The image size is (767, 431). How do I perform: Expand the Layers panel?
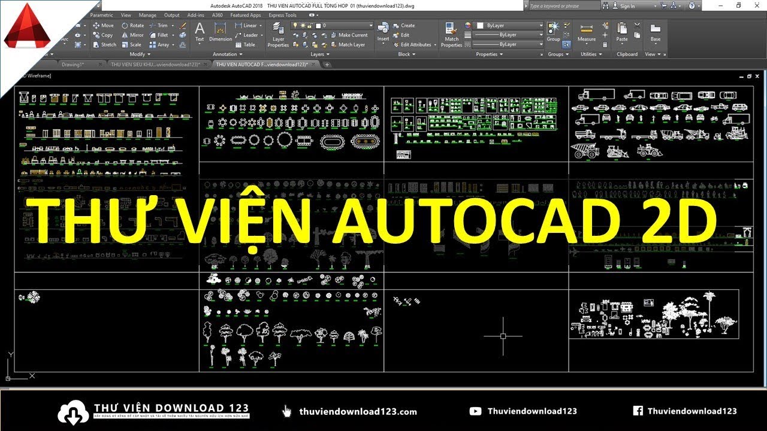319,54
